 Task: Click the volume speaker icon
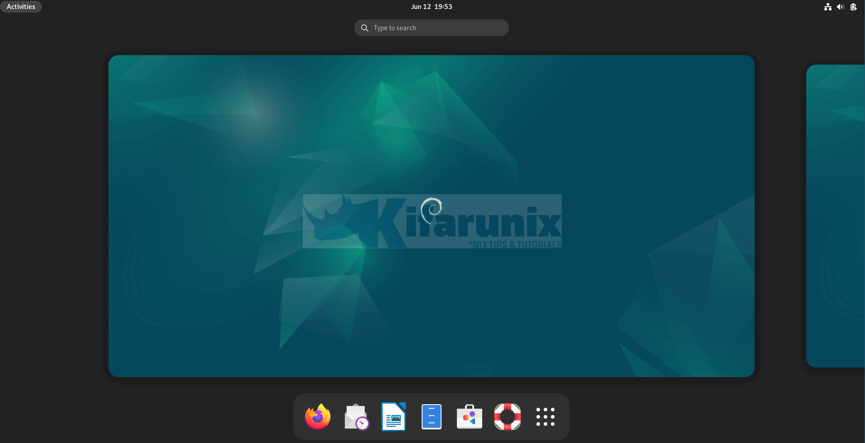tap(840, 7)
